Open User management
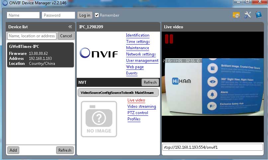The height and width of the screenshot is (160, 268). (142, 61)
